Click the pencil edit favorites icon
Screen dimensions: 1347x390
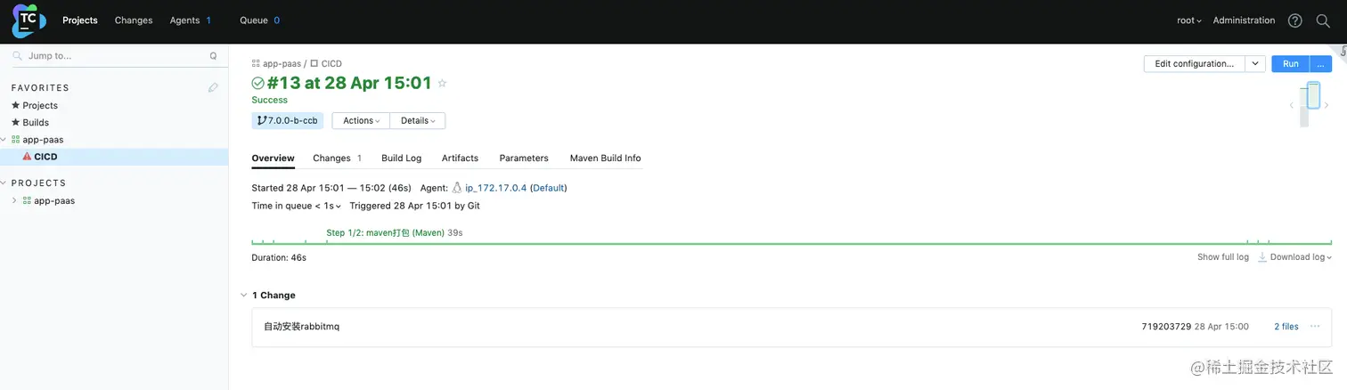pyautogui.click(x=213, y=87)
